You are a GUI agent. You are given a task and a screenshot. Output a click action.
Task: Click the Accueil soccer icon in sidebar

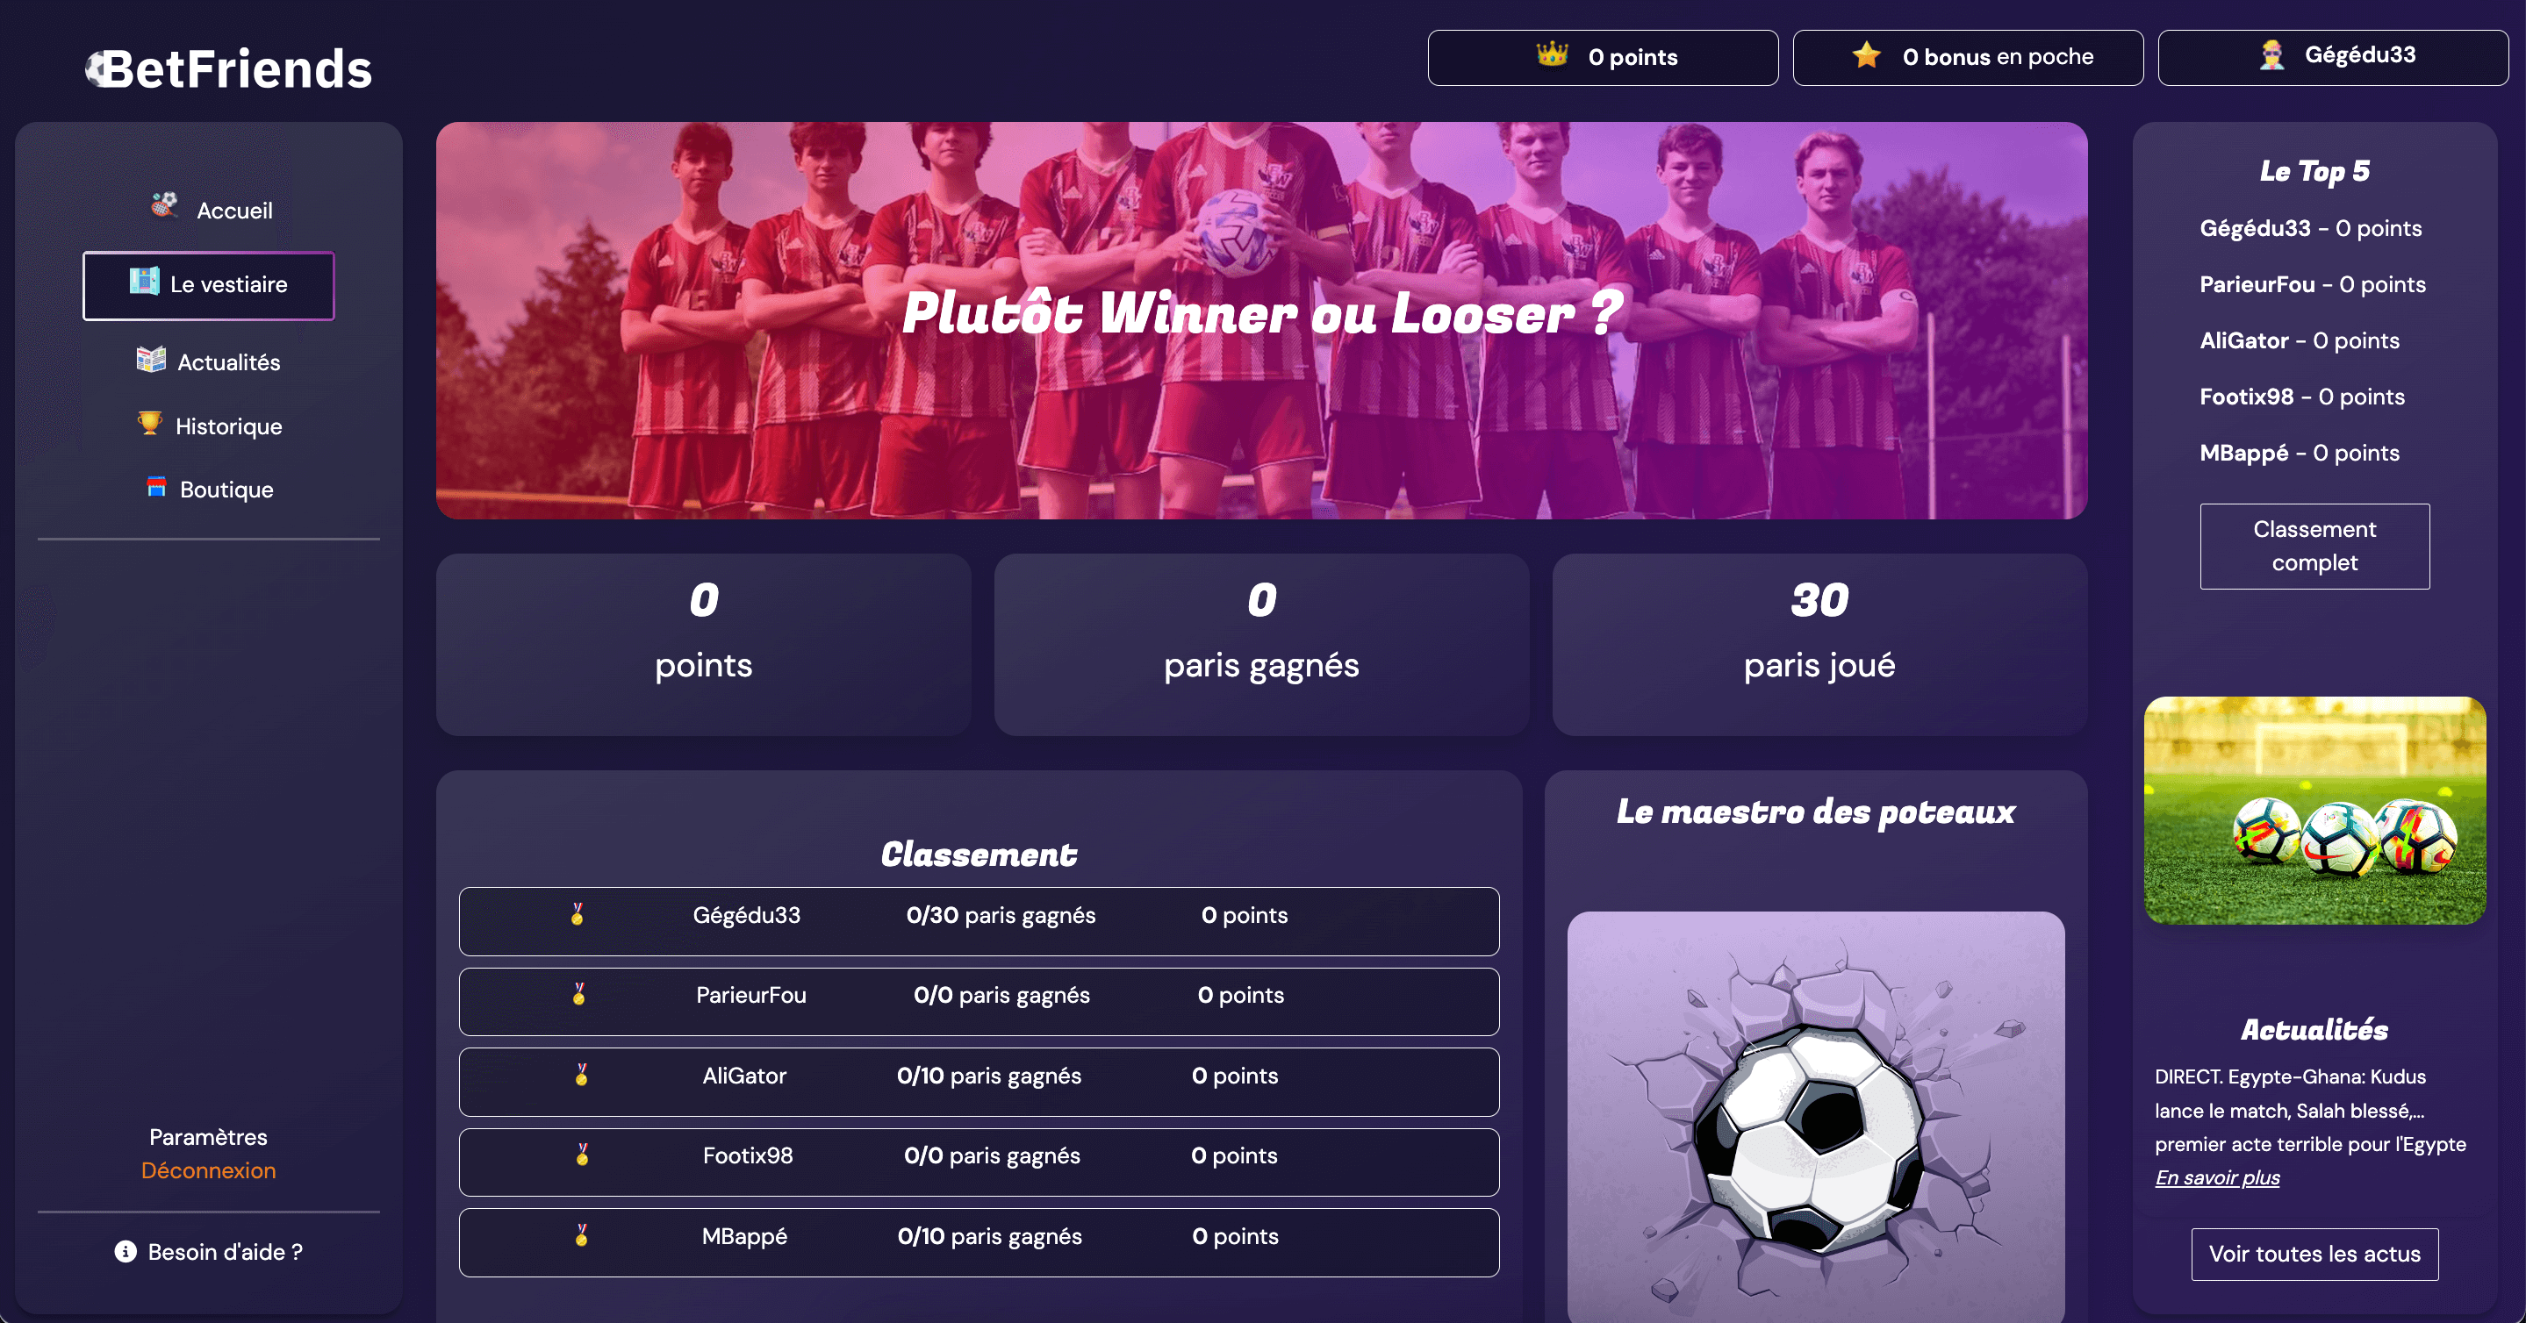tap(164, 204)
